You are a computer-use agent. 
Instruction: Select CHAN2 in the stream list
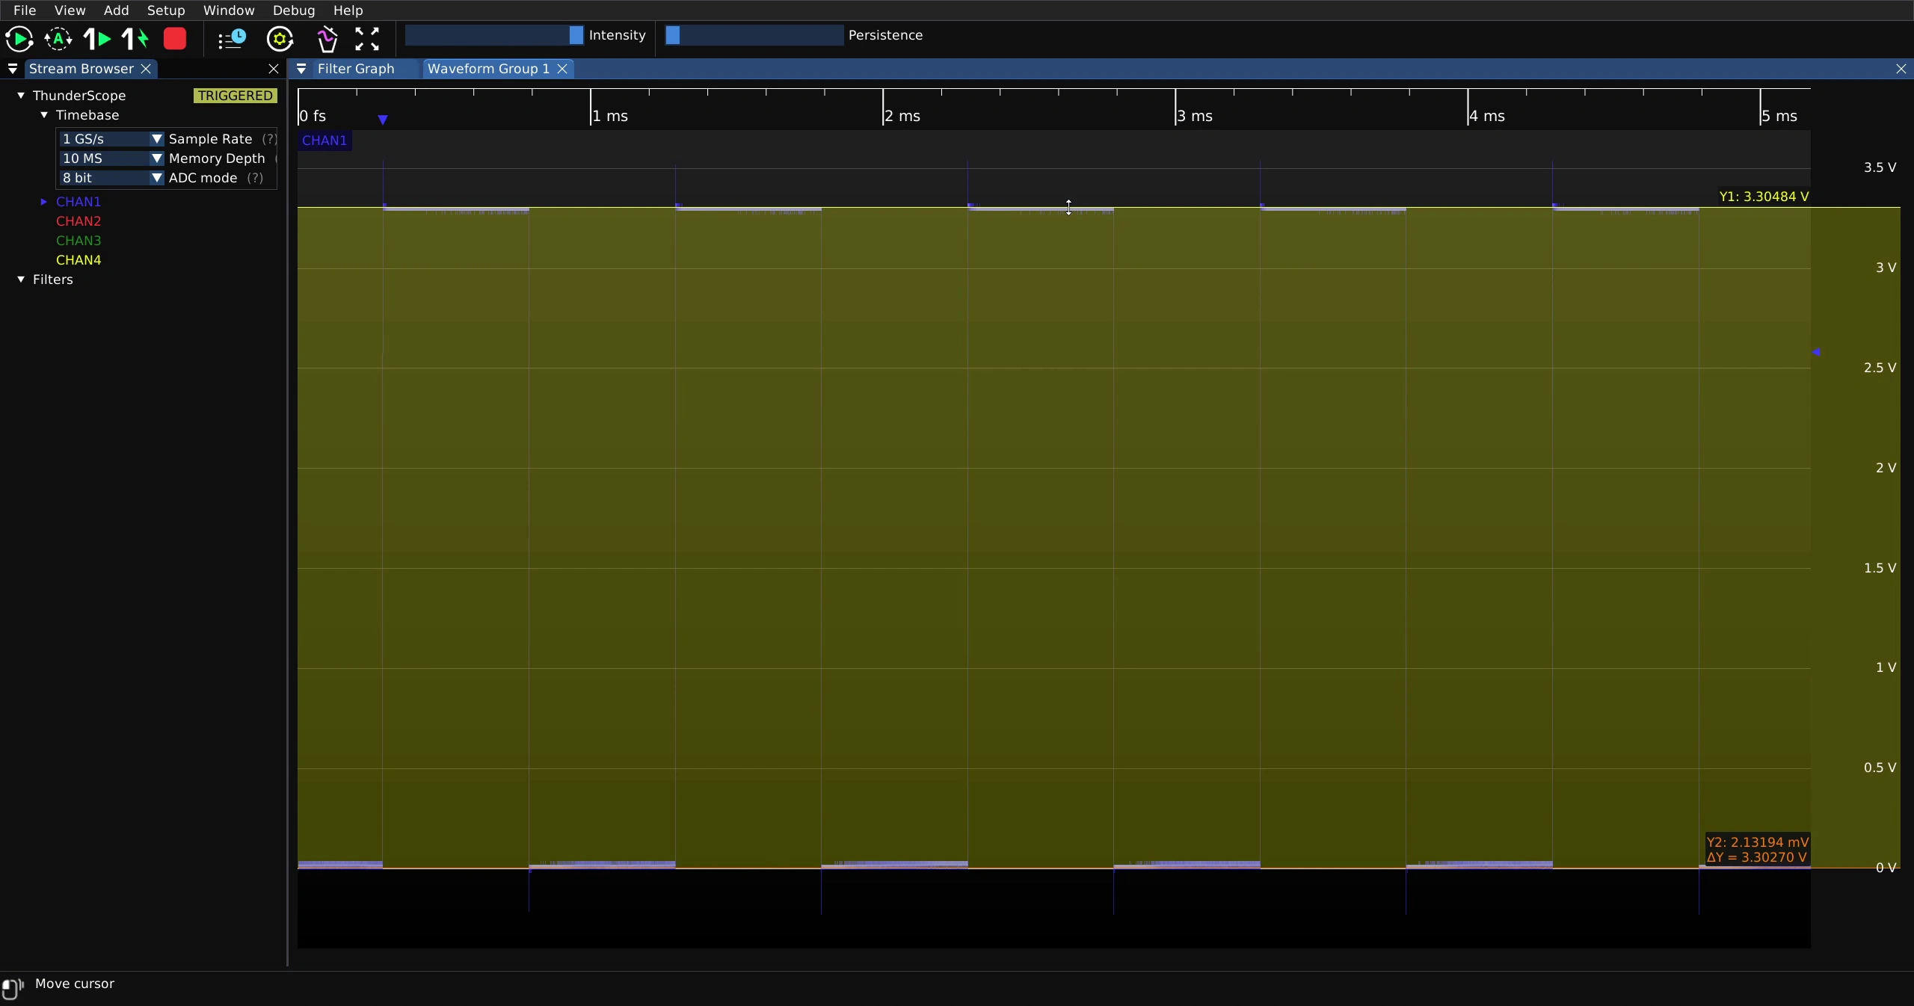[x=79, y=221]
